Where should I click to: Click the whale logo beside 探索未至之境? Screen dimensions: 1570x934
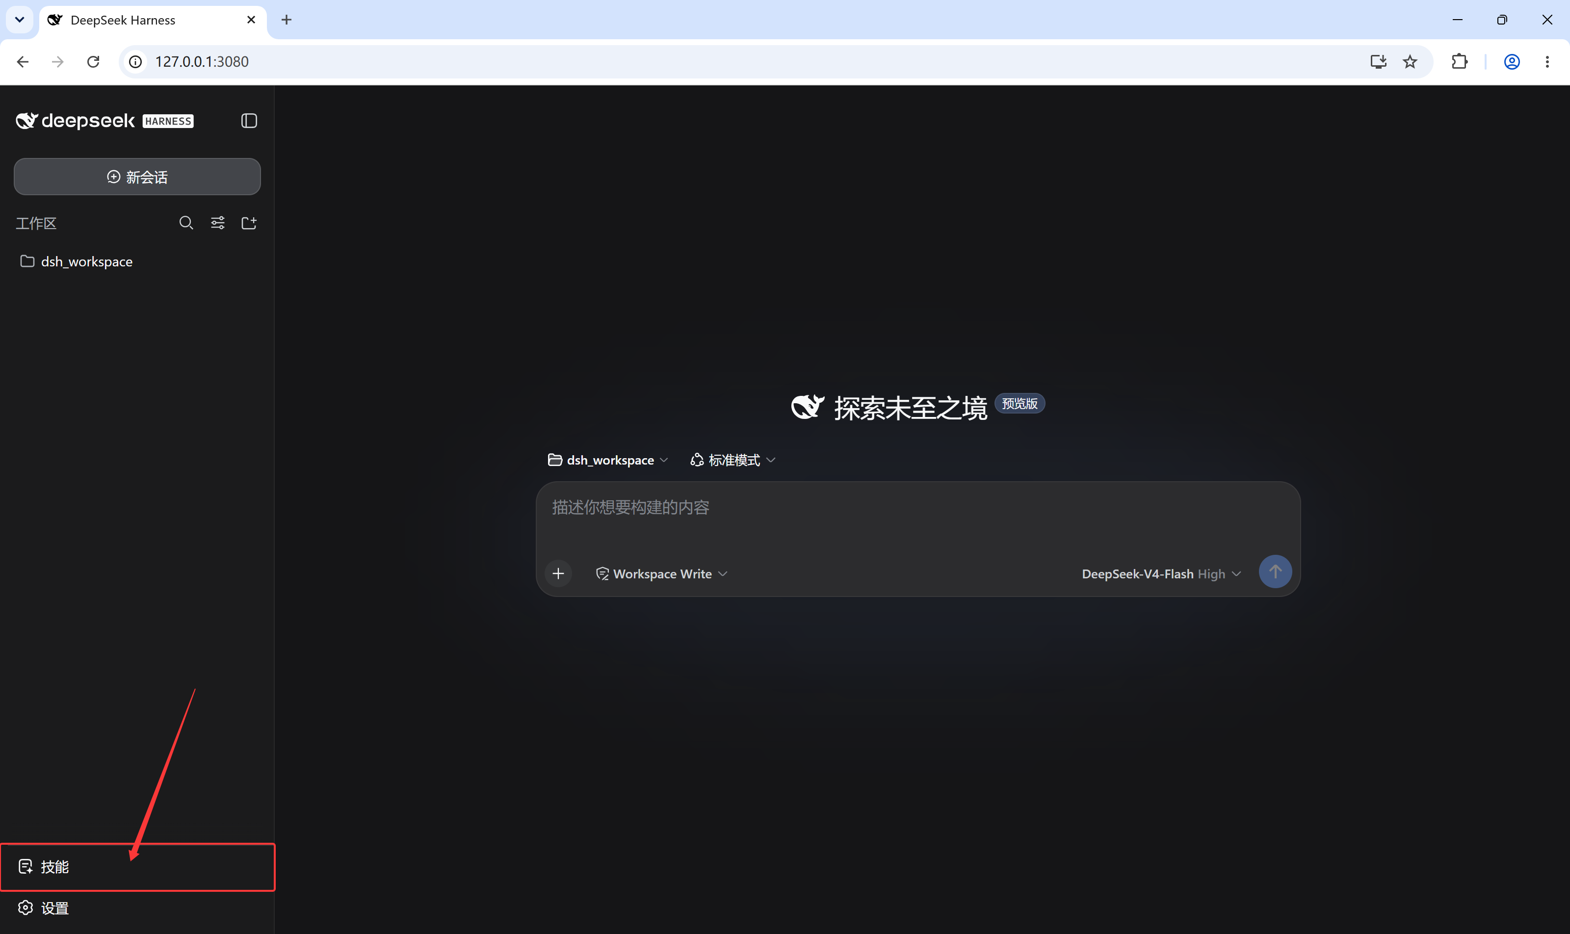pos(808,407)
